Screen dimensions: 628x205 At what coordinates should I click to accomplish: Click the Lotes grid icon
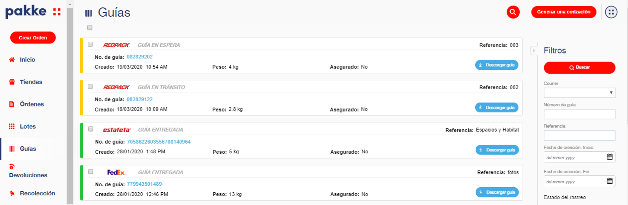point(12,126)
